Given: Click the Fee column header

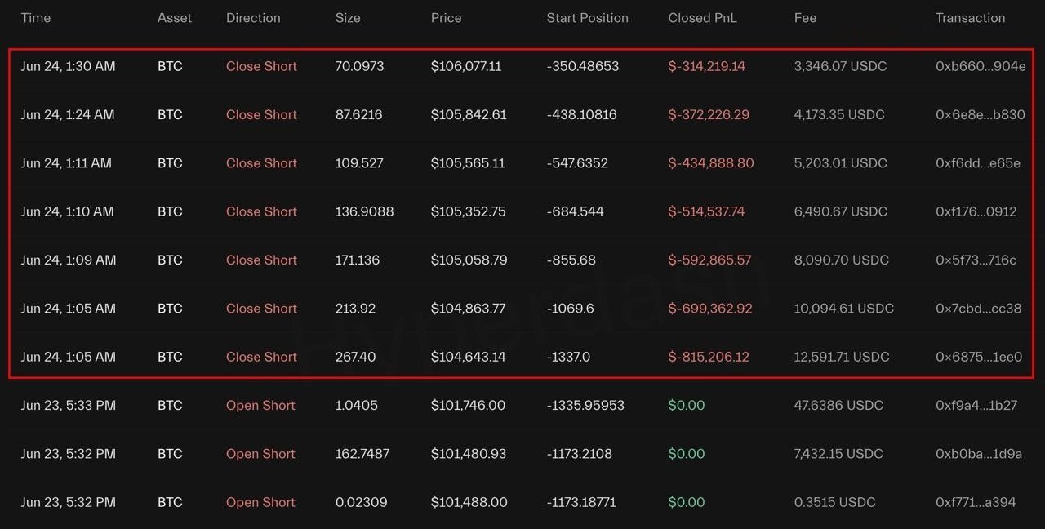Looking at the screenshot, I should [805, 18].
